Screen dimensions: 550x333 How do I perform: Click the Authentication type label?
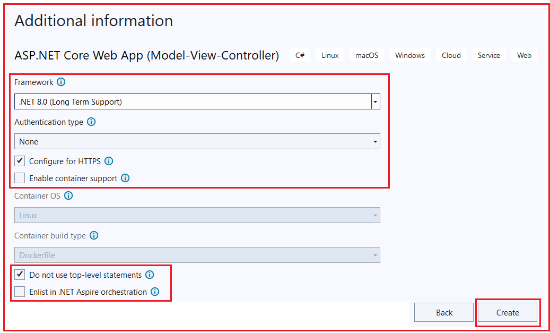click(49, 122)
